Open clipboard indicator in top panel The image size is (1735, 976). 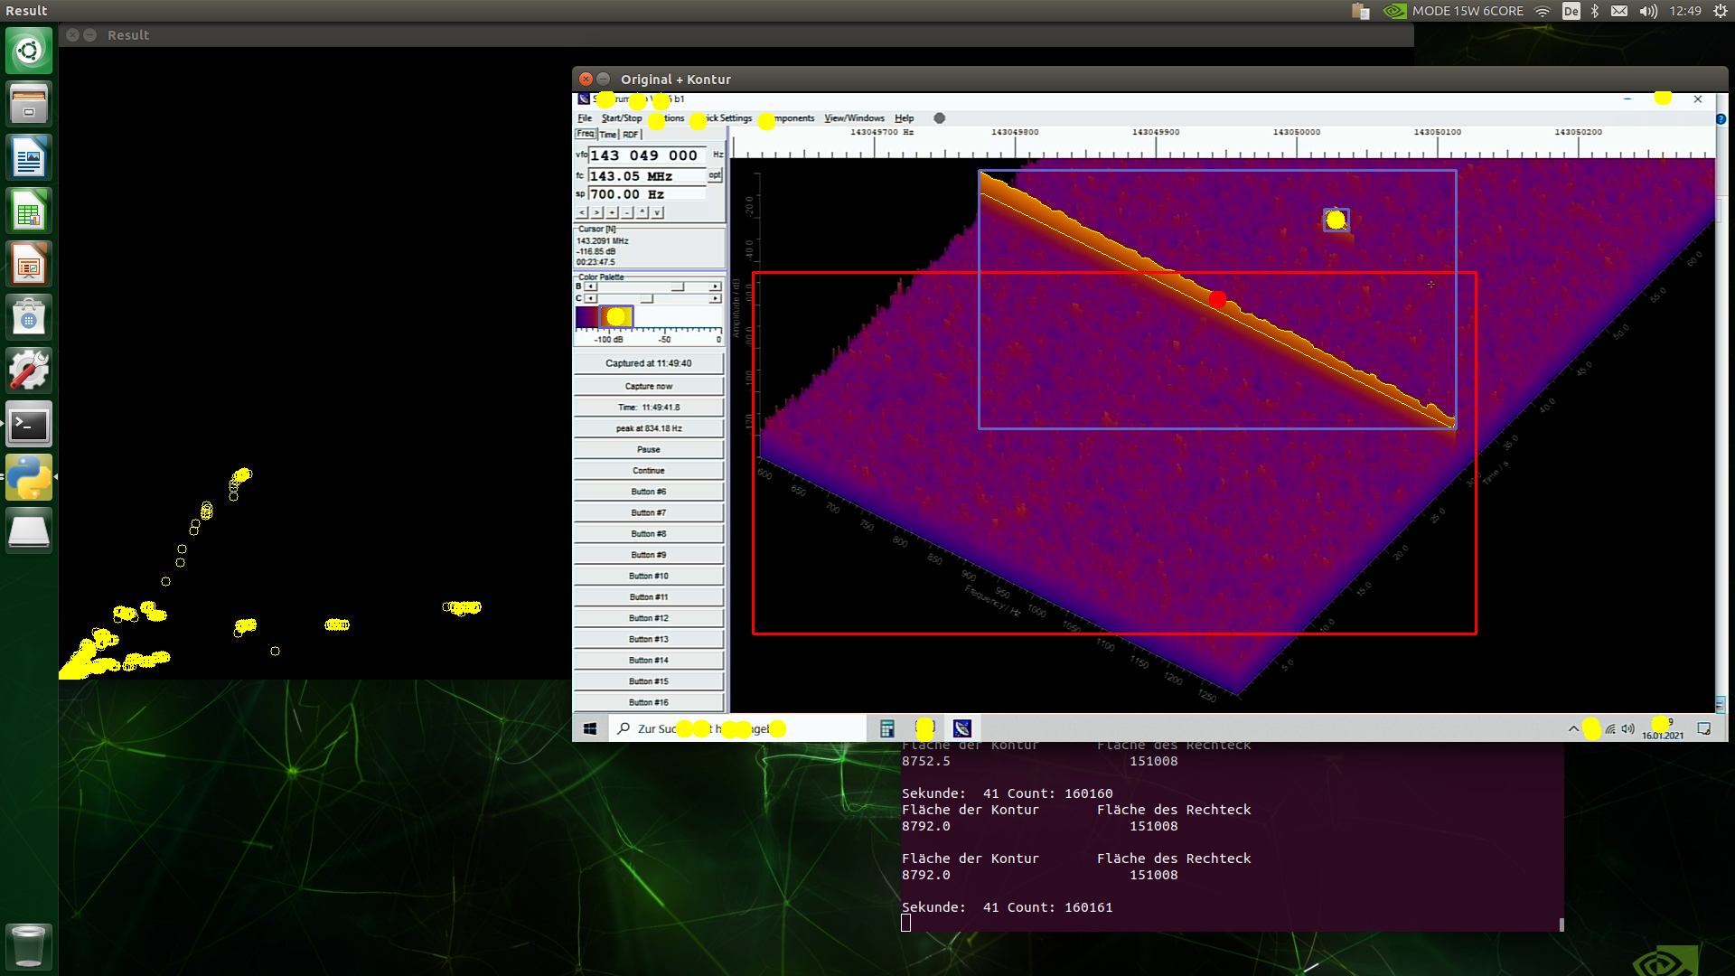[x=1360, y=11]
